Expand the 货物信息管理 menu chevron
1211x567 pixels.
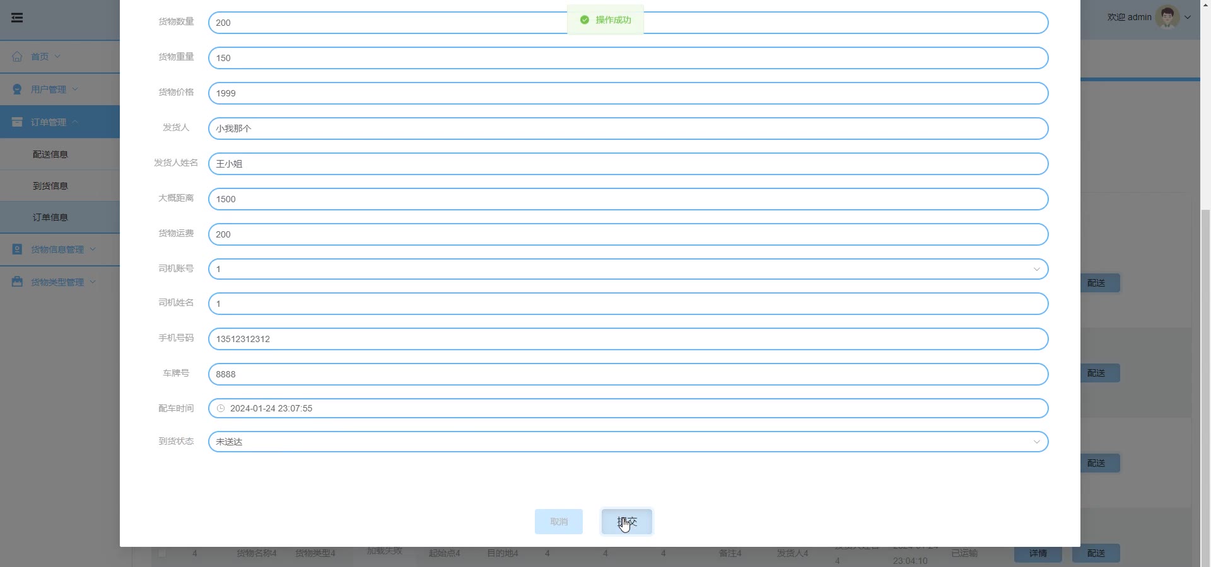93,249
